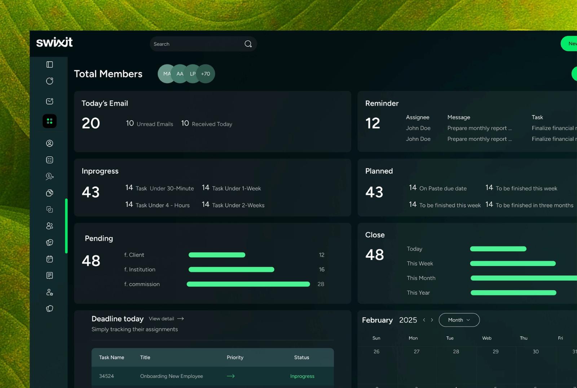The width and height of the screenshot is (577, 388).
Task: Open the receipt invoice sidebar icon
Action: [x=50, y=276]
